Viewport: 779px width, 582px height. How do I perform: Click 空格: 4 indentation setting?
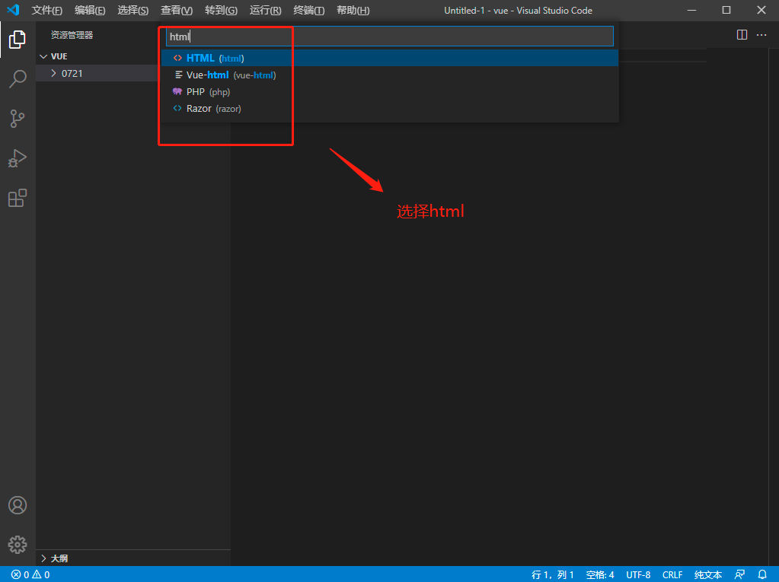pos(599,574)
